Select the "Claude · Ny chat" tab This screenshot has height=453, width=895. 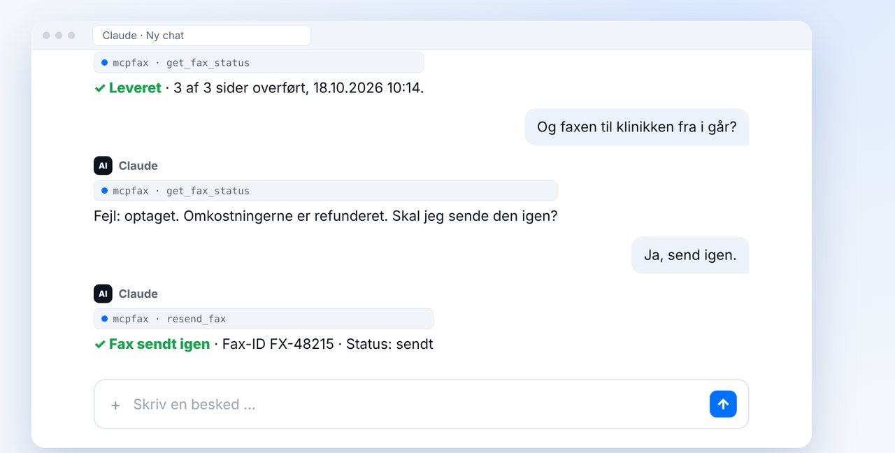pyautogui.click(x=201, y=36)
